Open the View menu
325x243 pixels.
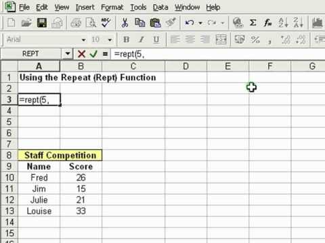(62, 7)
